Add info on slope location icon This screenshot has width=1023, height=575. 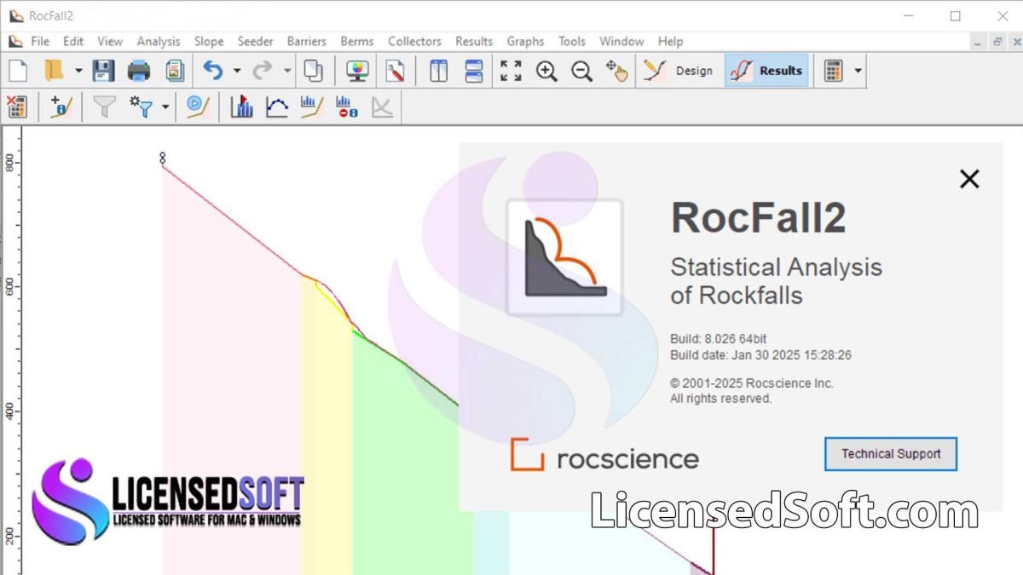61,106
